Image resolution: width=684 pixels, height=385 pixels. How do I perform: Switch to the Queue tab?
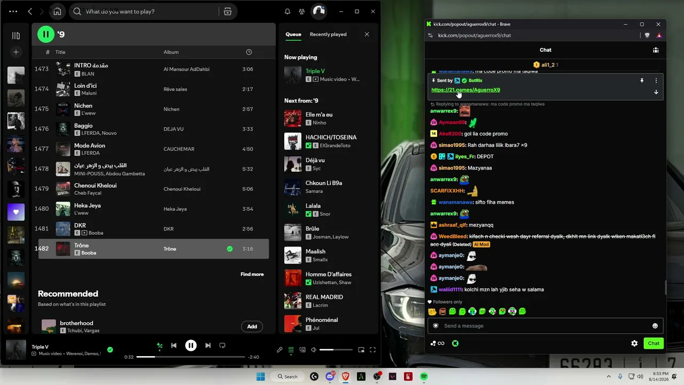pos(293,34)
